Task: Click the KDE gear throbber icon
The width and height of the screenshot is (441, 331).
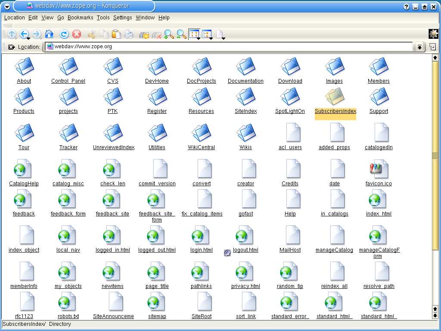Action: coord(433,34)
